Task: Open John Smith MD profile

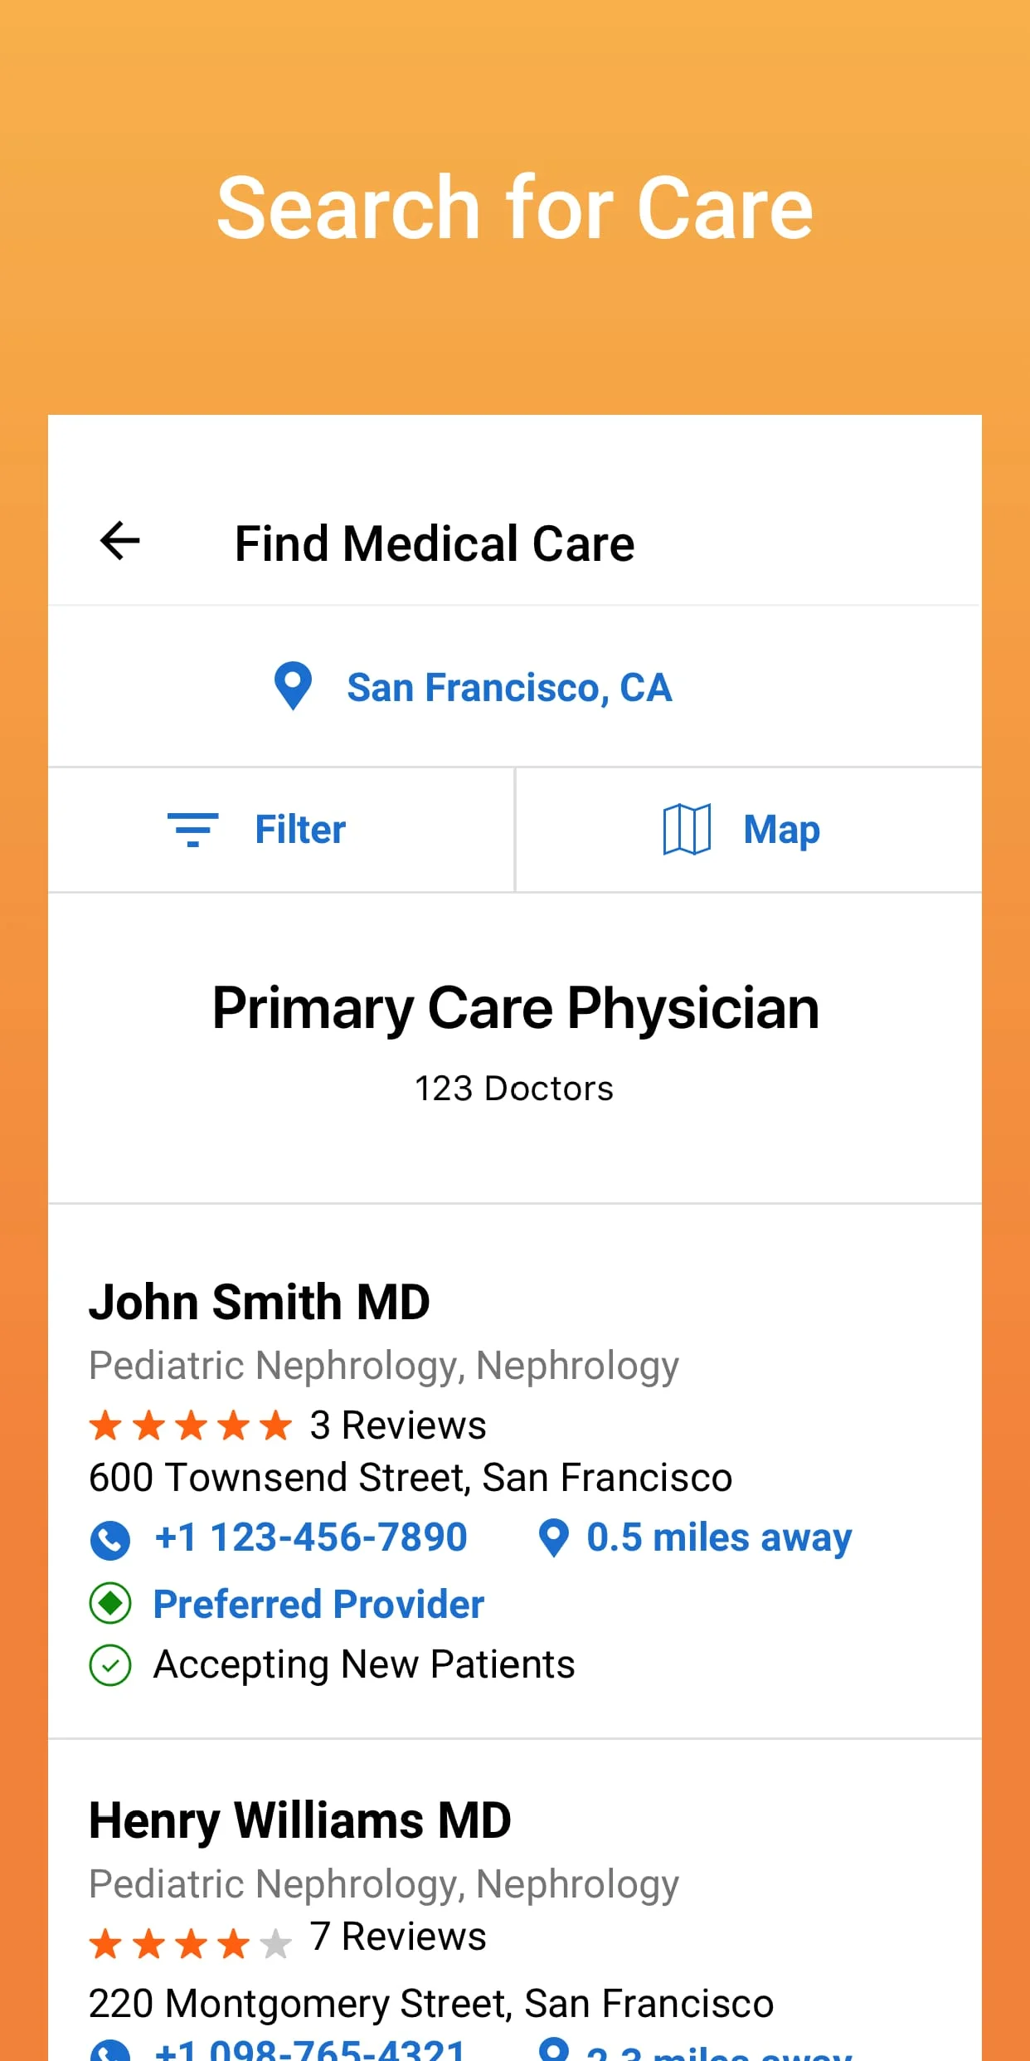Action: [260, 1302]
